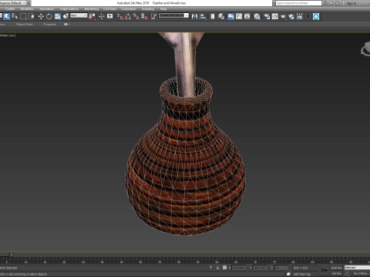370x277 pixels.
Task: Open the Help menu
Action: 163,9
